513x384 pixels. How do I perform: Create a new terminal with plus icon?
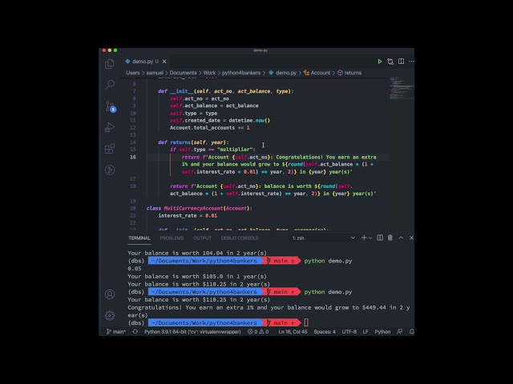pyautogui.click(x=364, y=238)
